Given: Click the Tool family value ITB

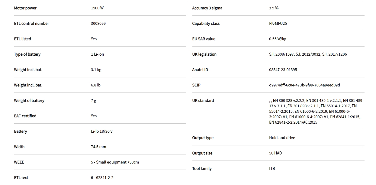Looking at the screenshot, I should (272, 169).
